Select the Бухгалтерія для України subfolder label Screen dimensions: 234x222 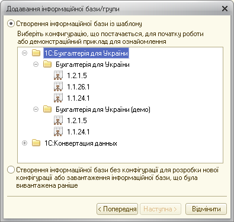pyautogui.click(x=92, y=65)
